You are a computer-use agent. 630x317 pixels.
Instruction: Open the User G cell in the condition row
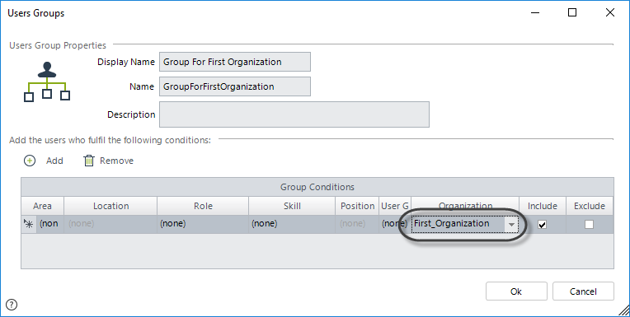point(395,224)
